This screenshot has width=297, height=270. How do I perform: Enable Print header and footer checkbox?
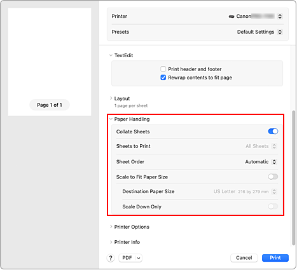163,69
